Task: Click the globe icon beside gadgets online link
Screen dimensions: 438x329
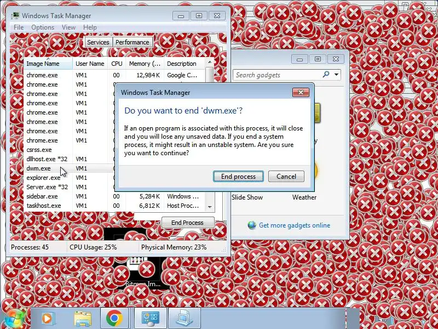Action: [252, 225]
